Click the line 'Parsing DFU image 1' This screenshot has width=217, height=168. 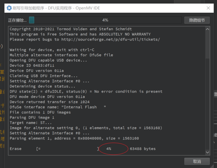[32, 118]
